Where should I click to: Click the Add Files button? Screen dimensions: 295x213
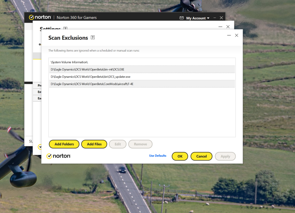pyautogui.click(x=94, y=144)
